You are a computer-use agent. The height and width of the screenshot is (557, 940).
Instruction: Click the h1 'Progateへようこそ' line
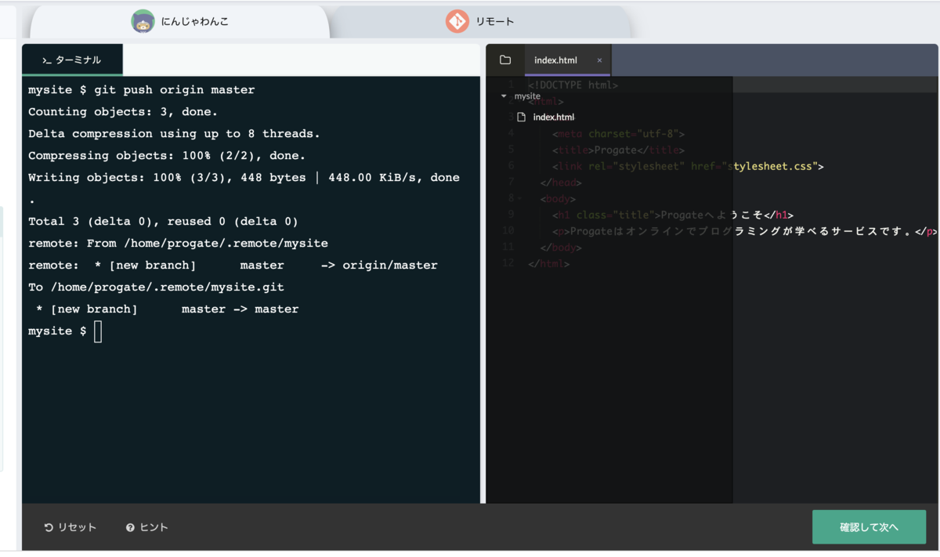coord(673,215)
